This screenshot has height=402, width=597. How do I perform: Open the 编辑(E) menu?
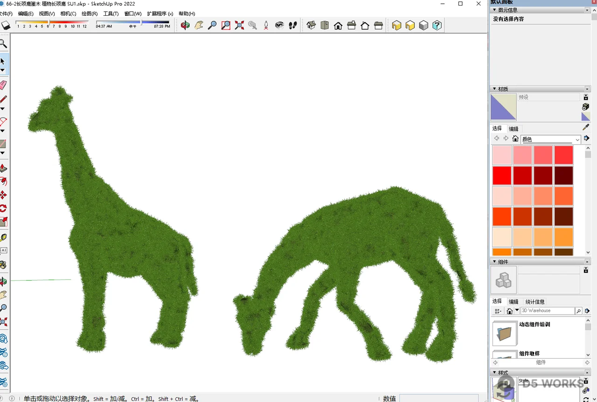coord(26,13)
